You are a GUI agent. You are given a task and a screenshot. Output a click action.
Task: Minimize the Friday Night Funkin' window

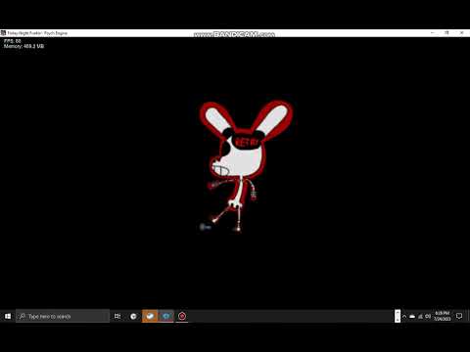tap(433, 33)
